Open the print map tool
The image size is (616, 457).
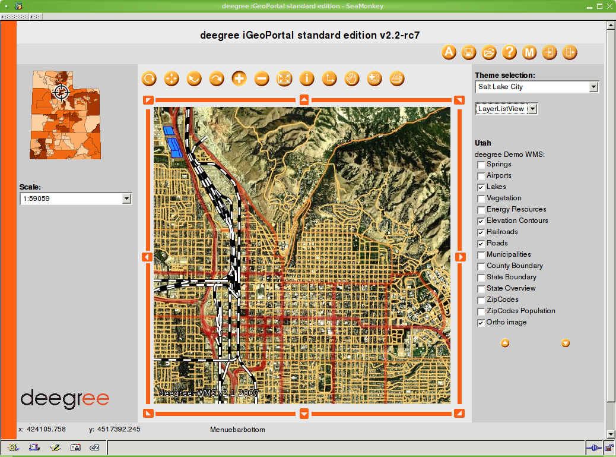pos(397,78)
